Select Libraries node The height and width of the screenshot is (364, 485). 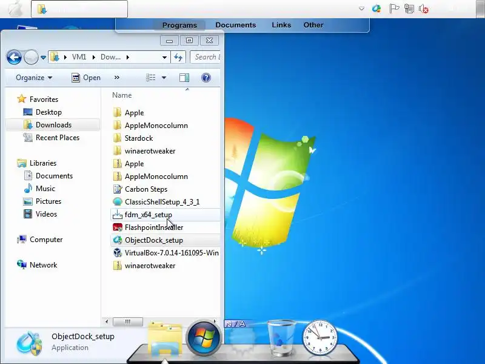point(42,163)
